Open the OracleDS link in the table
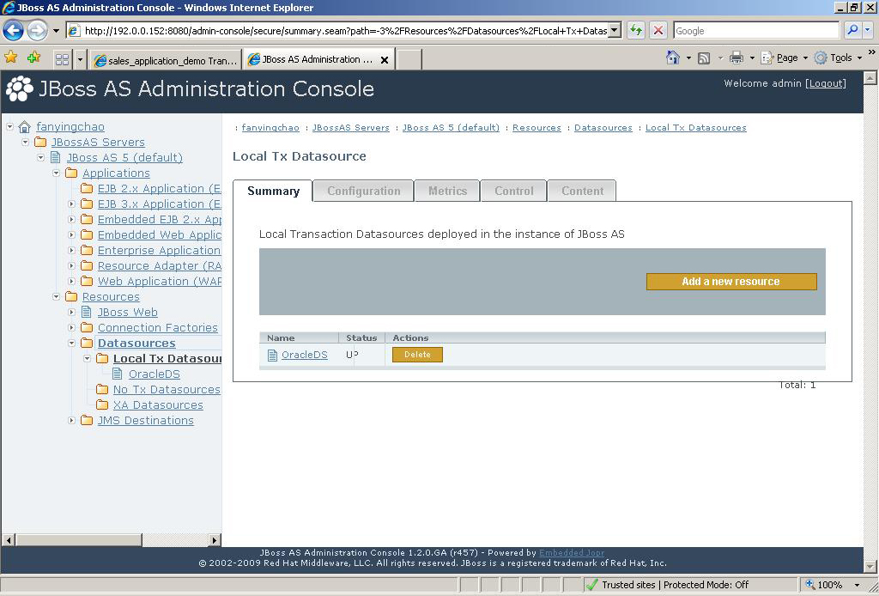This screenshot has width=879, height=596. pos(305,355)
